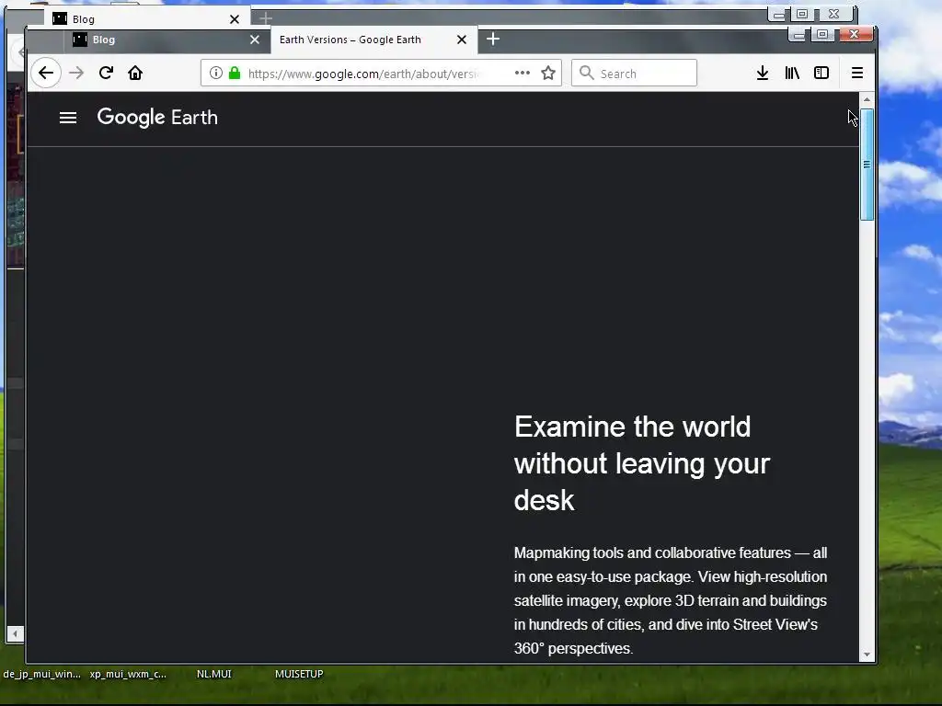The height and width of the screenshot is (706, 942).
Task: Maximize the front Firefox window
Action: click(x=822, y=35)
